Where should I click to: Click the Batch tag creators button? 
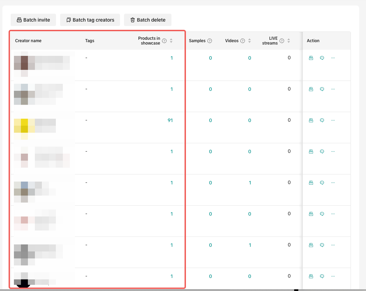point(90,20)
